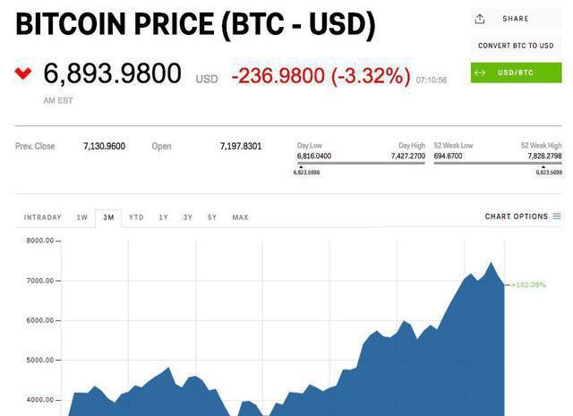Click the 52 Week range marker triangle
The height and width of the screenshot is (416, 573).
click(542, 167)
